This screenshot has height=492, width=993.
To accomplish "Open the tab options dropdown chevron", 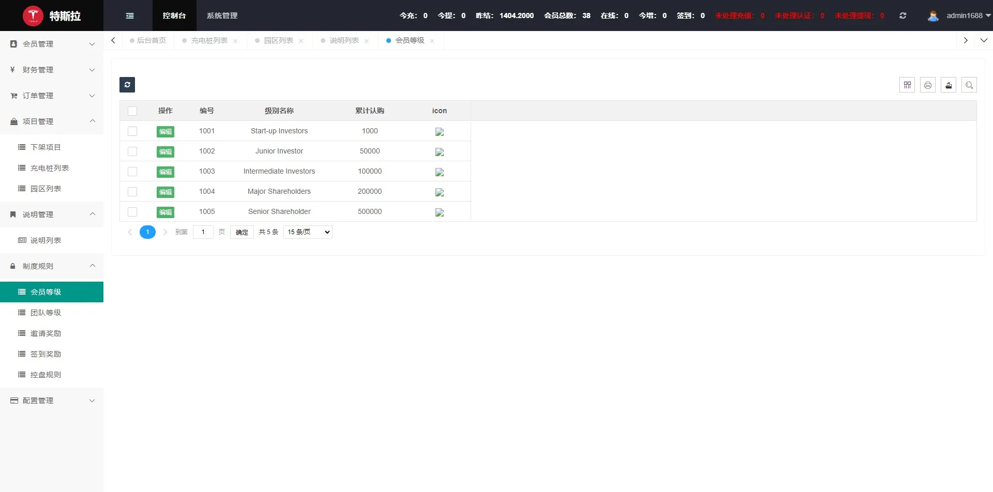I will [x=984, y=40].
